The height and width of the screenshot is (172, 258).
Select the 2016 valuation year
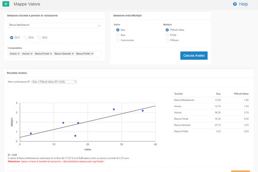point(25,37)
